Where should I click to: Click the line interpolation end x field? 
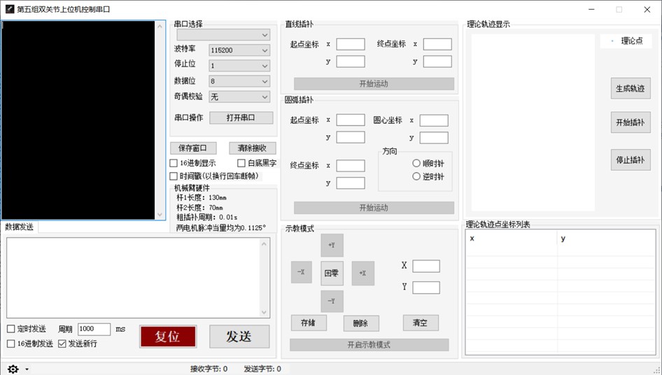click(x=437, y=44)
